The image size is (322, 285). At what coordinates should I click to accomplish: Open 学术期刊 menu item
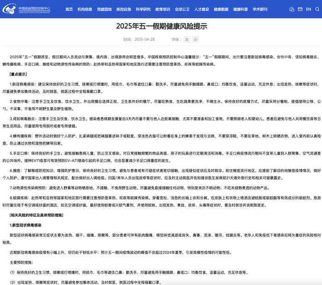point(260,9)
